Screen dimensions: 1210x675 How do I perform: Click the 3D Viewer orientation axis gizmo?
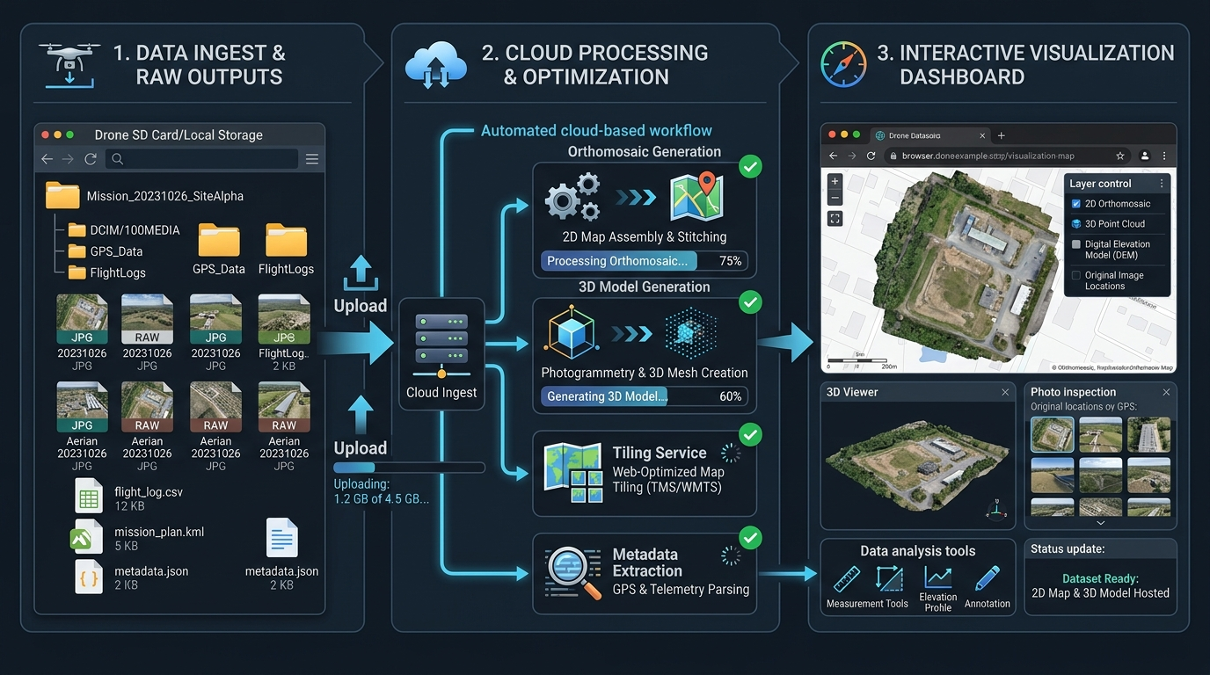pos(995,508)
